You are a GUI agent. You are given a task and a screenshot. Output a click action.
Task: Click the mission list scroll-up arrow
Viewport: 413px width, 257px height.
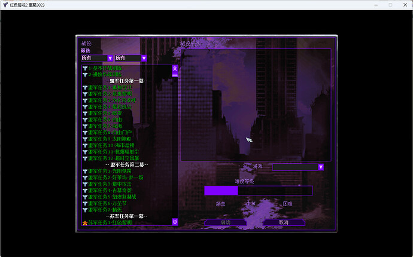click(x=175, y=69)
